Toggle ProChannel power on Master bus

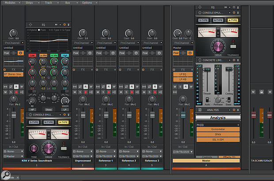coord(190,53)
